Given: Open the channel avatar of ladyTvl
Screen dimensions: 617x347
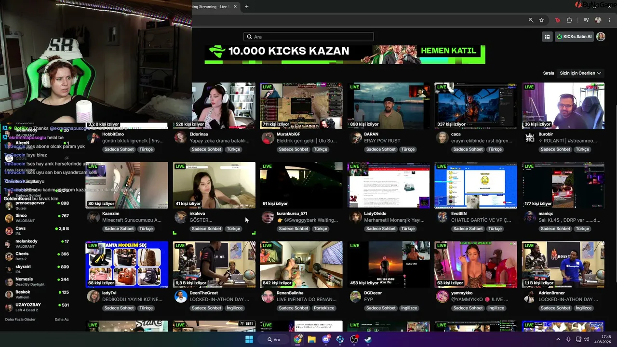Looking at the screenshot, I should click(93, 296).
